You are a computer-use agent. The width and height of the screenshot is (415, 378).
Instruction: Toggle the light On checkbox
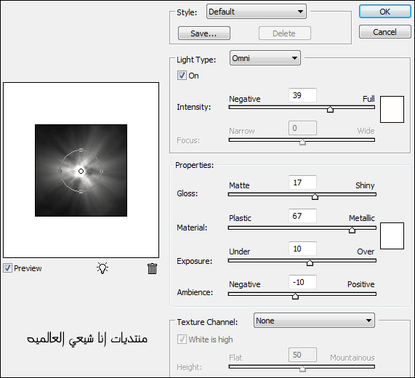[x=182, y=76]
